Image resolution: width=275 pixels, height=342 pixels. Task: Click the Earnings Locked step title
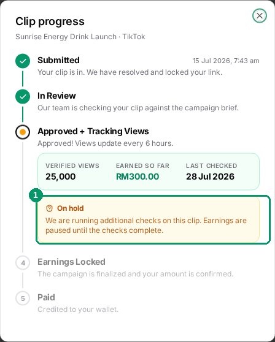point(71,262)
